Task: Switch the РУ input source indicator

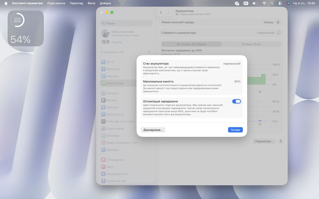Action: (x=246, y=3)
